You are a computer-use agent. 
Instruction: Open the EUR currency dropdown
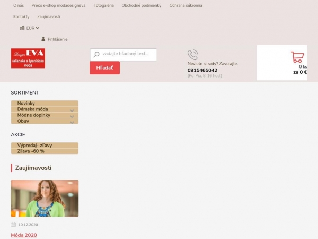(x=30, y=28)
